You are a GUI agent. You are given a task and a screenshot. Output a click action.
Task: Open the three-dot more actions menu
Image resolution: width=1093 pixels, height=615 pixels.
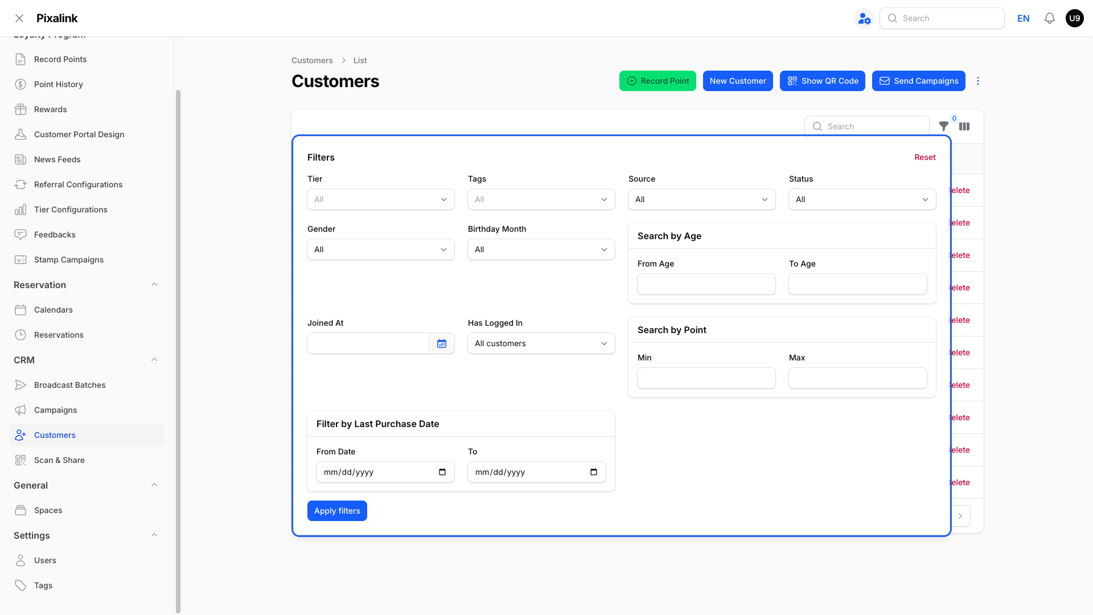point(978,81)
